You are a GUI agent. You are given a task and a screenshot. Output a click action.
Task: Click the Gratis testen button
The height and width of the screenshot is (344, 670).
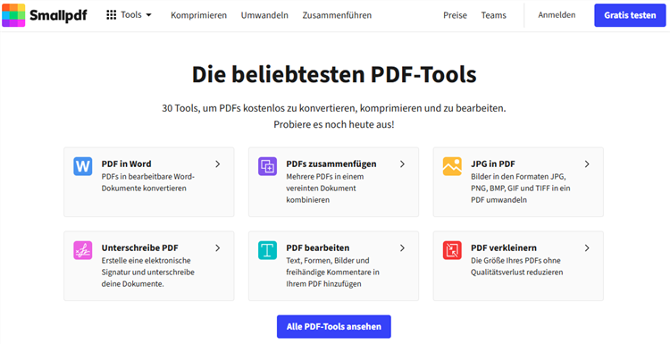[x=630, y=15]
